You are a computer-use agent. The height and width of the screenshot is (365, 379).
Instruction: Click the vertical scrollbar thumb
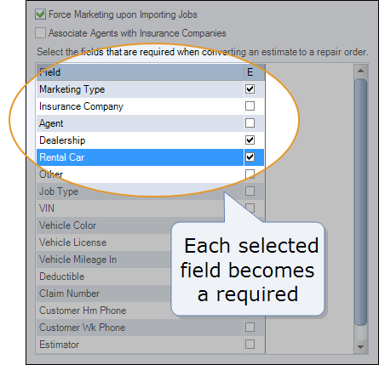click(361, 202)
